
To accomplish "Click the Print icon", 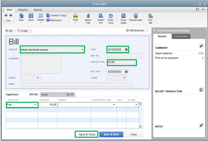I will pos(76,16).
